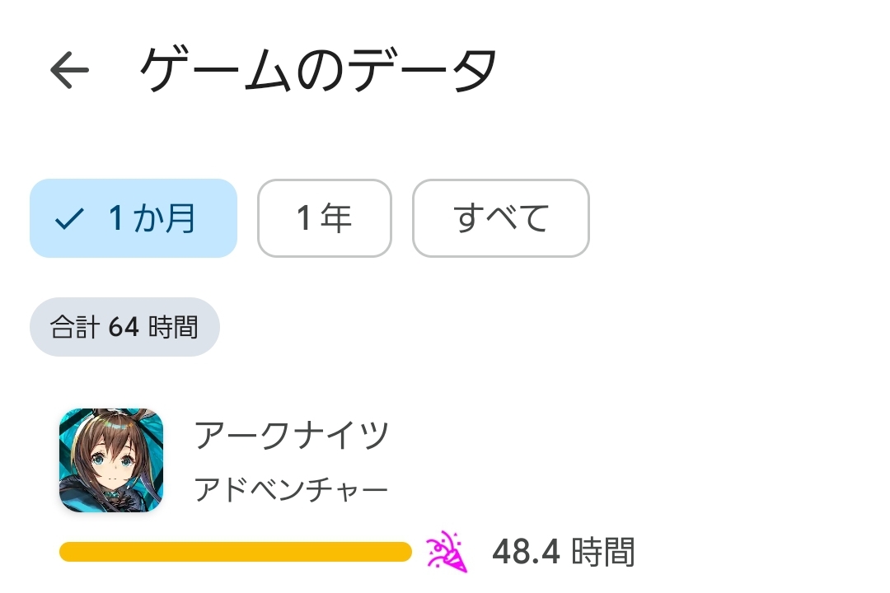
Task: Tap the 48.4 時間 playtime value
Action: 563,552
